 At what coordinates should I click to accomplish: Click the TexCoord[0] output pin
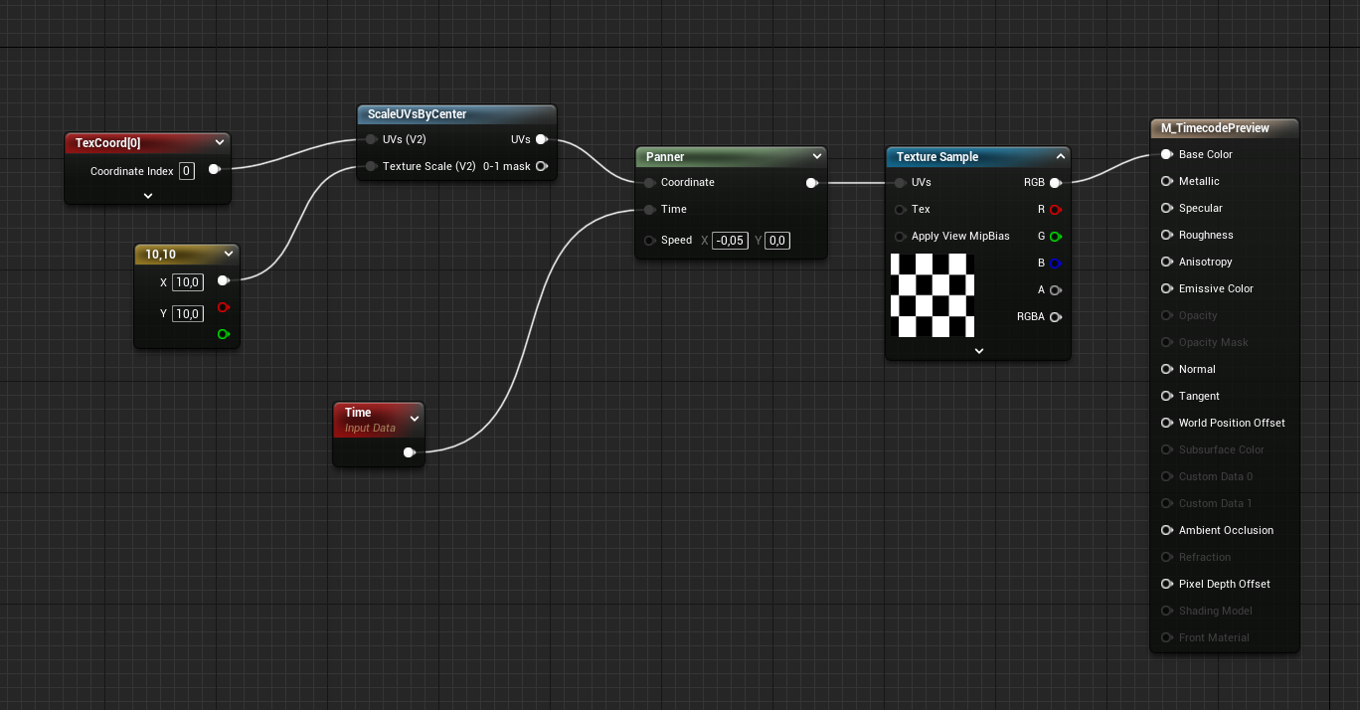[215, 169]
